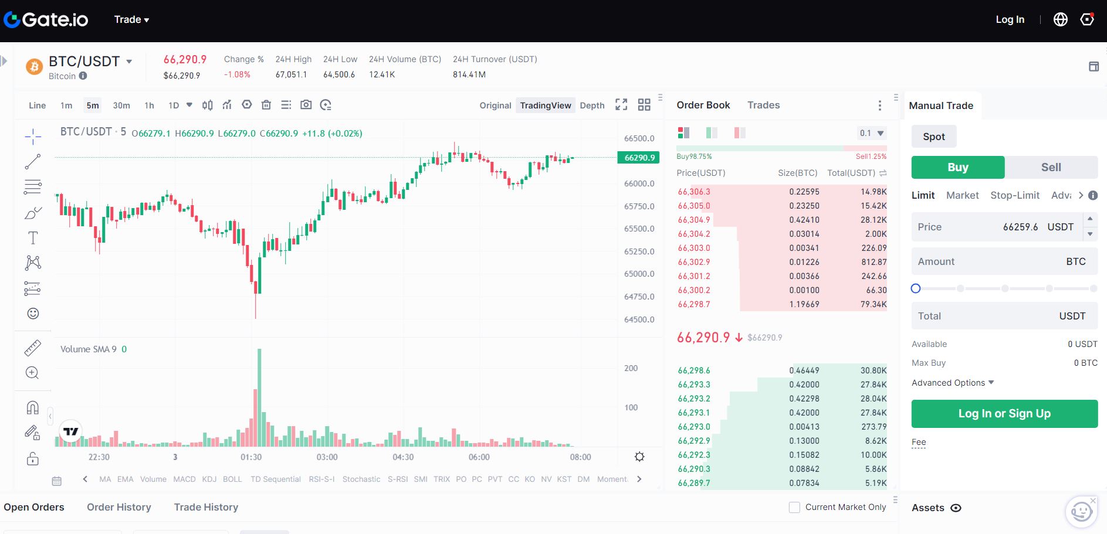
Task: Open the prediction and measurement tool
Action: pos(33,288)
